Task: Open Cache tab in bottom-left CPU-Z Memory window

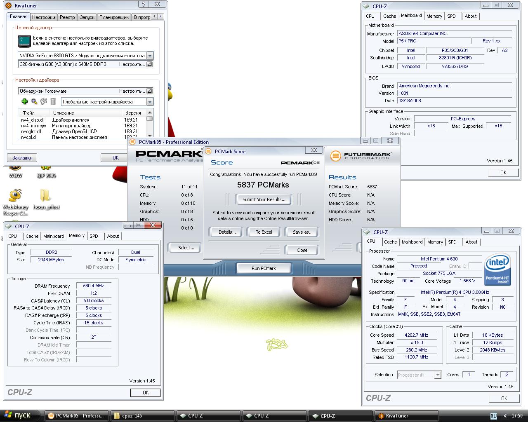Action: 32,236
